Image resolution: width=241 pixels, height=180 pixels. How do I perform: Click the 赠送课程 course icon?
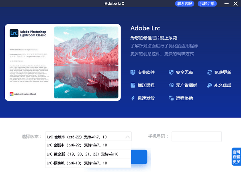point(133,85)
